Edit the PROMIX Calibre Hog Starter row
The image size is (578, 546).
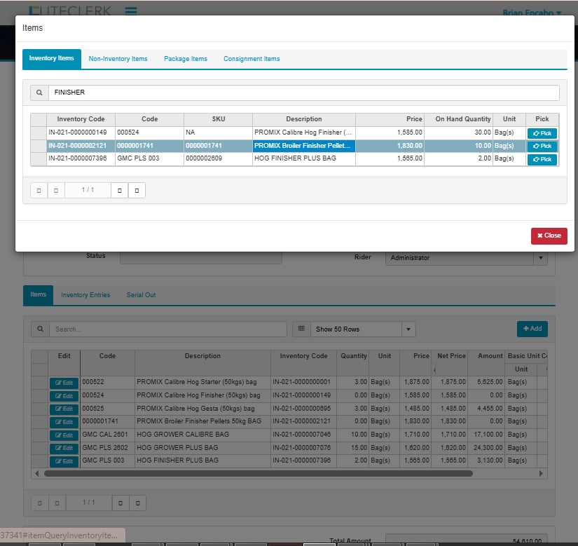pos(64,383)
